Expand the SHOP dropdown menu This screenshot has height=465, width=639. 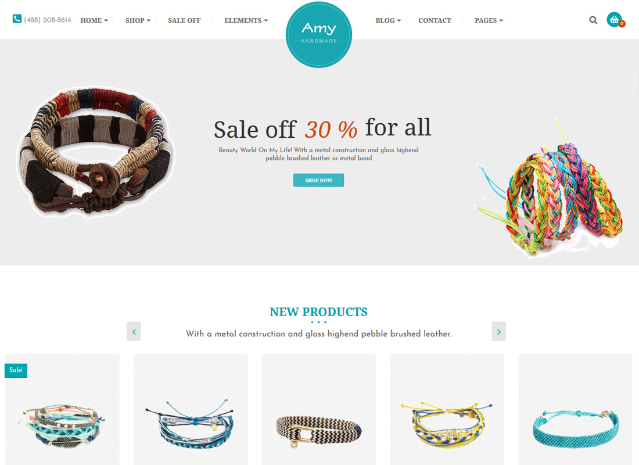point(138,20)
